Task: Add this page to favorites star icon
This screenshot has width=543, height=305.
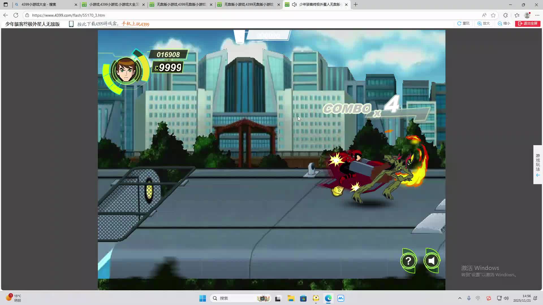Action: pos(493,15)
